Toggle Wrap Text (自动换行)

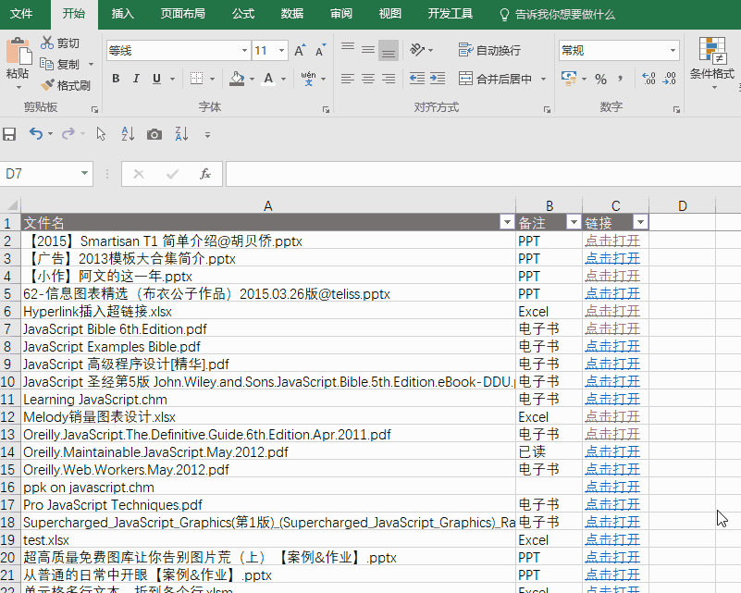point(489,50)
